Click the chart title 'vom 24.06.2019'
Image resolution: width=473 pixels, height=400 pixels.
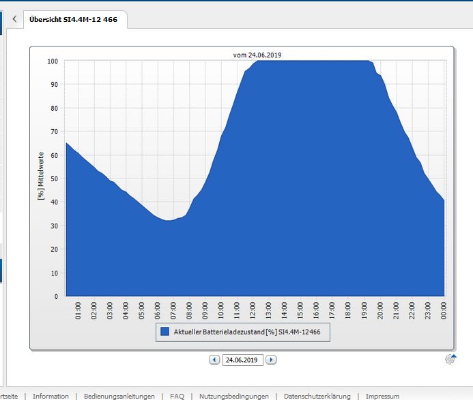point(256,55)
